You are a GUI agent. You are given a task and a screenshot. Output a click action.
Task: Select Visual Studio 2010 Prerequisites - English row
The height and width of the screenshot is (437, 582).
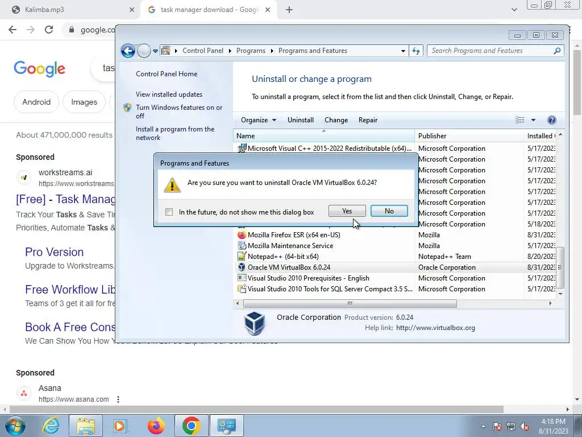point(396,278)
